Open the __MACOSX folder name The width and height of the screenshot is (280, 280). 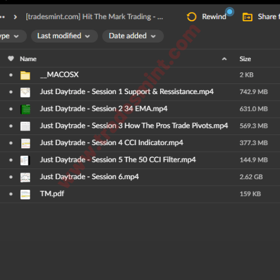tap(59, 74)
